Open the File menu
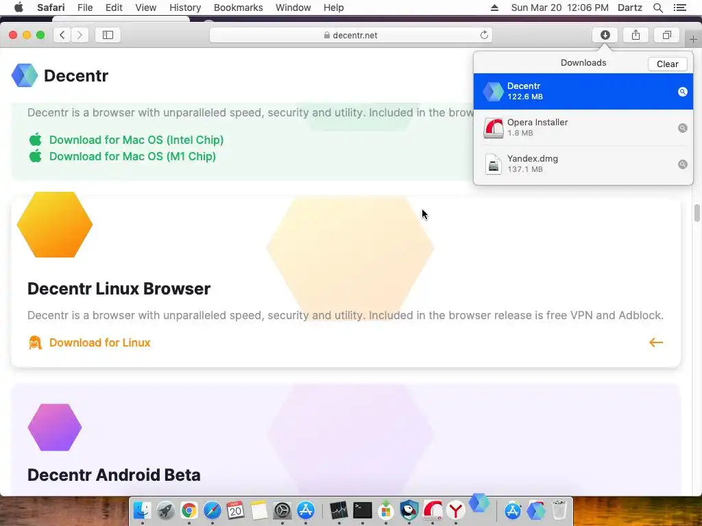This screenshot has width=702, height=526. pos(84,8)
